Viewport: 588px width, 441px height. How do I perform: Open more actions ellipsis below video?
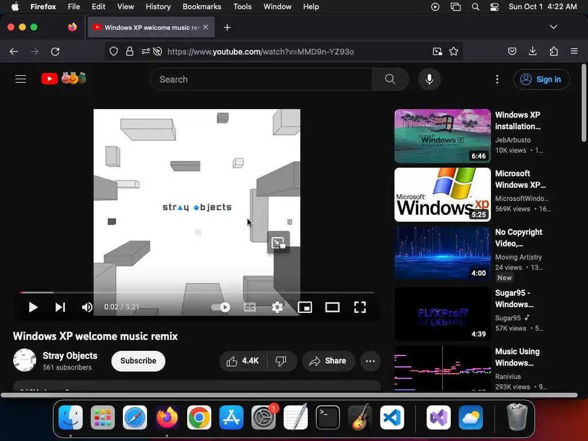point(370,361)
